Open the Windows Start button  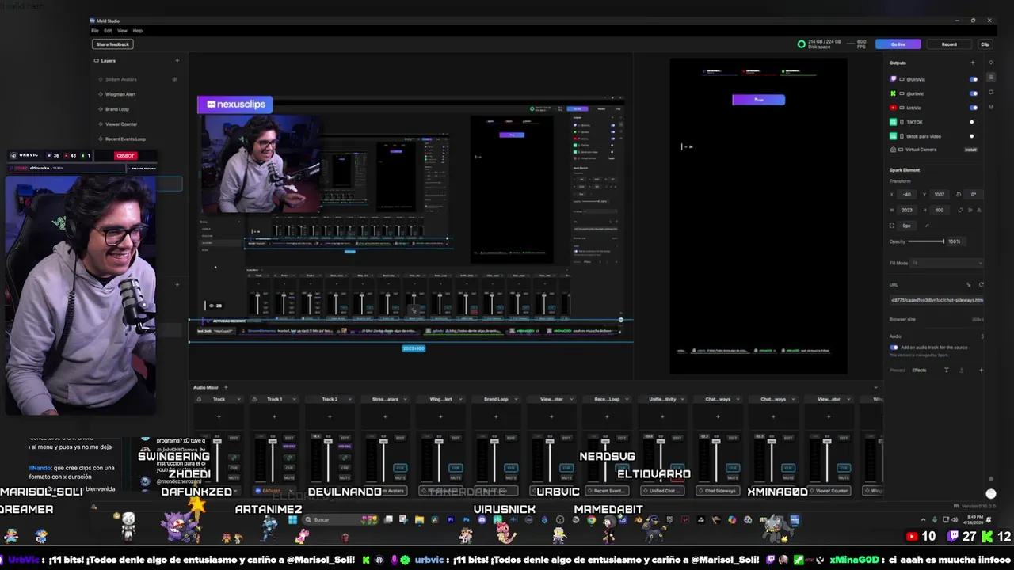point(292,519)
